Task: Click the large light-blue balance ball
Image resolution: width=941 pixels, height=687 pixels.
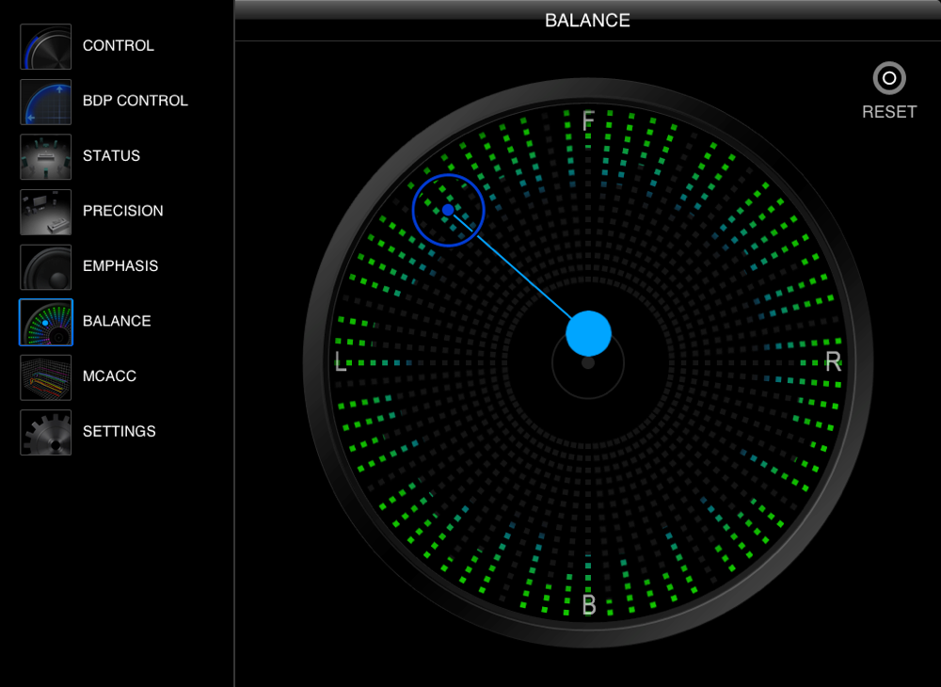Action: click(588, 333)
